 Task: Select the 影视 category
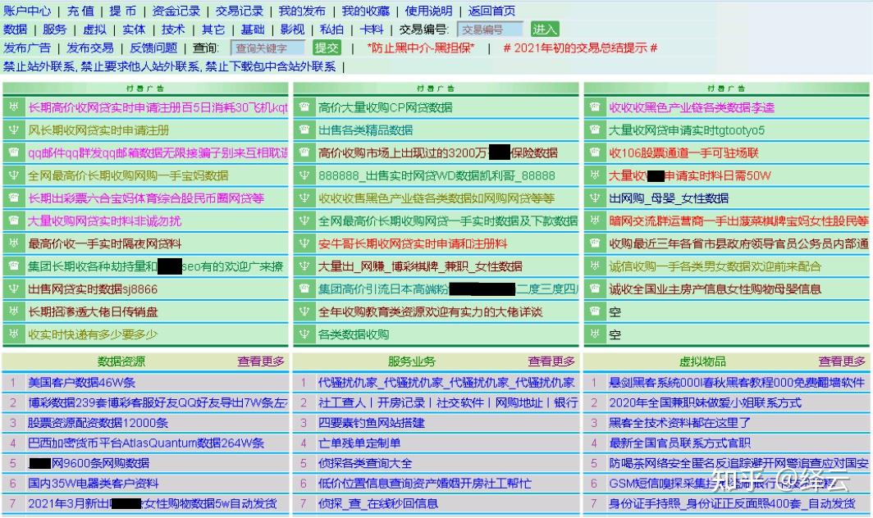coord(292,30)
